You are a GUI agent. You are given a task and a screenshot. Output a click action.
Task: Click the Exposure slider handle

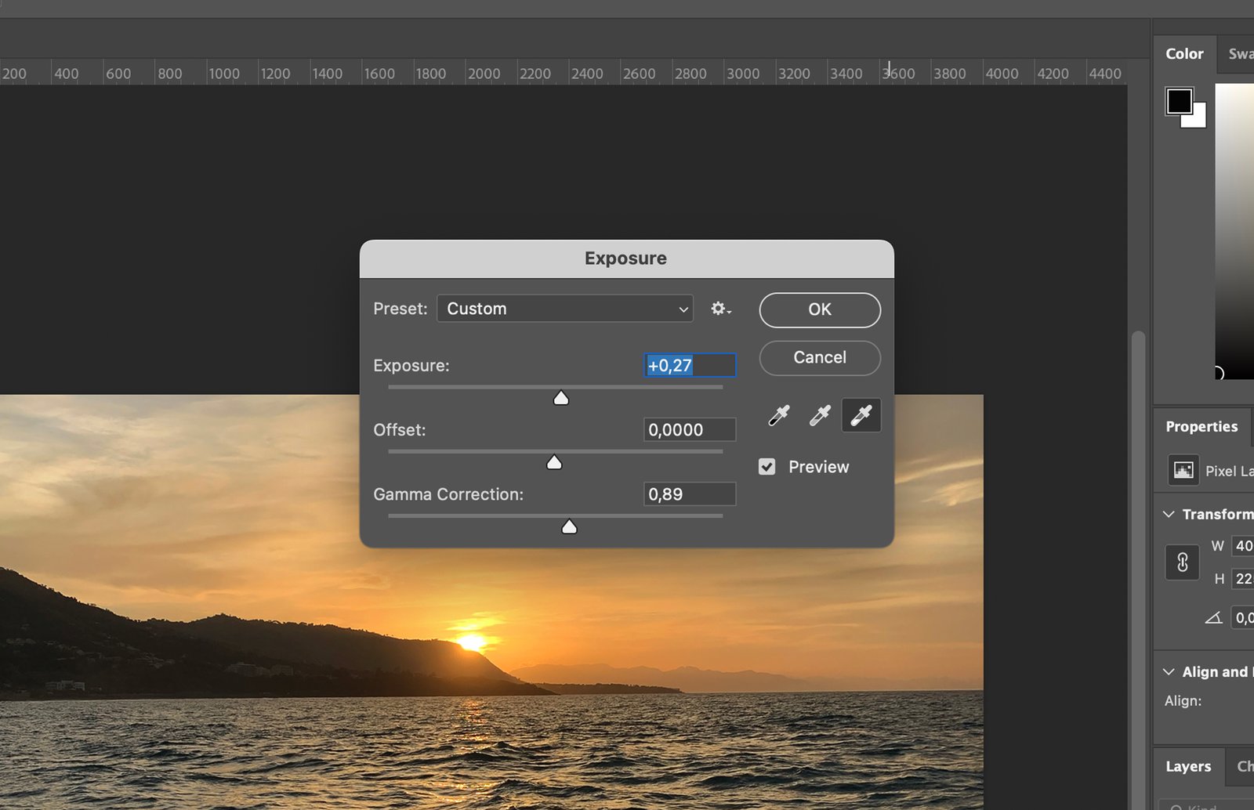(561, 399)
